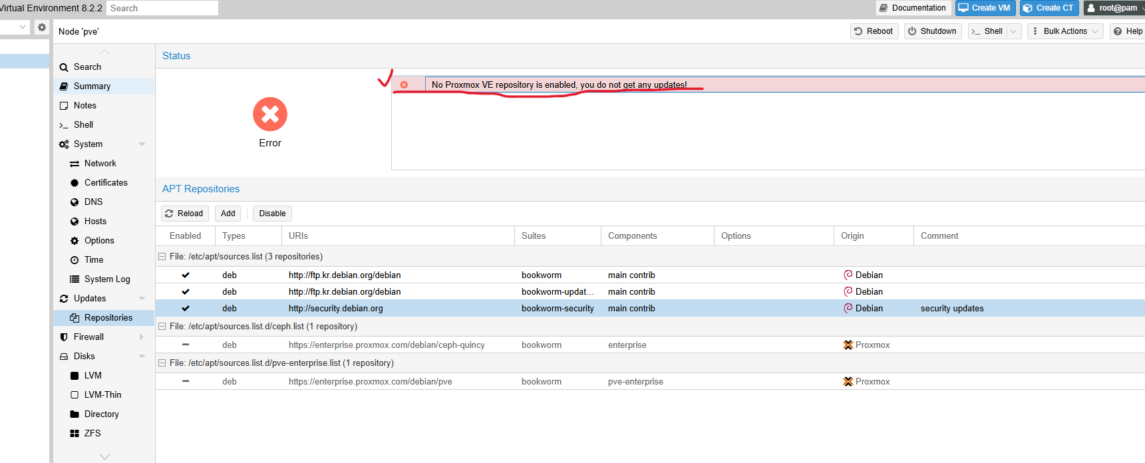Click Create CT
This screenshot has height=463, width=1145.
pos(1049,8)
